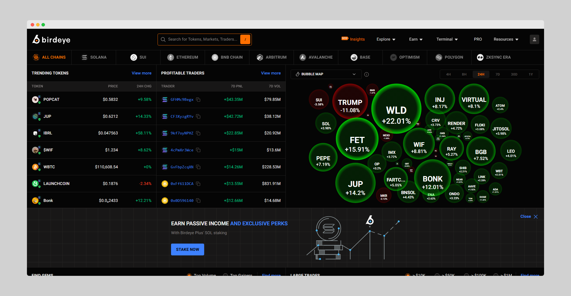Expand the Bubble Map view selector
Viewport: 571px width, 296px height.
[326, 74]
